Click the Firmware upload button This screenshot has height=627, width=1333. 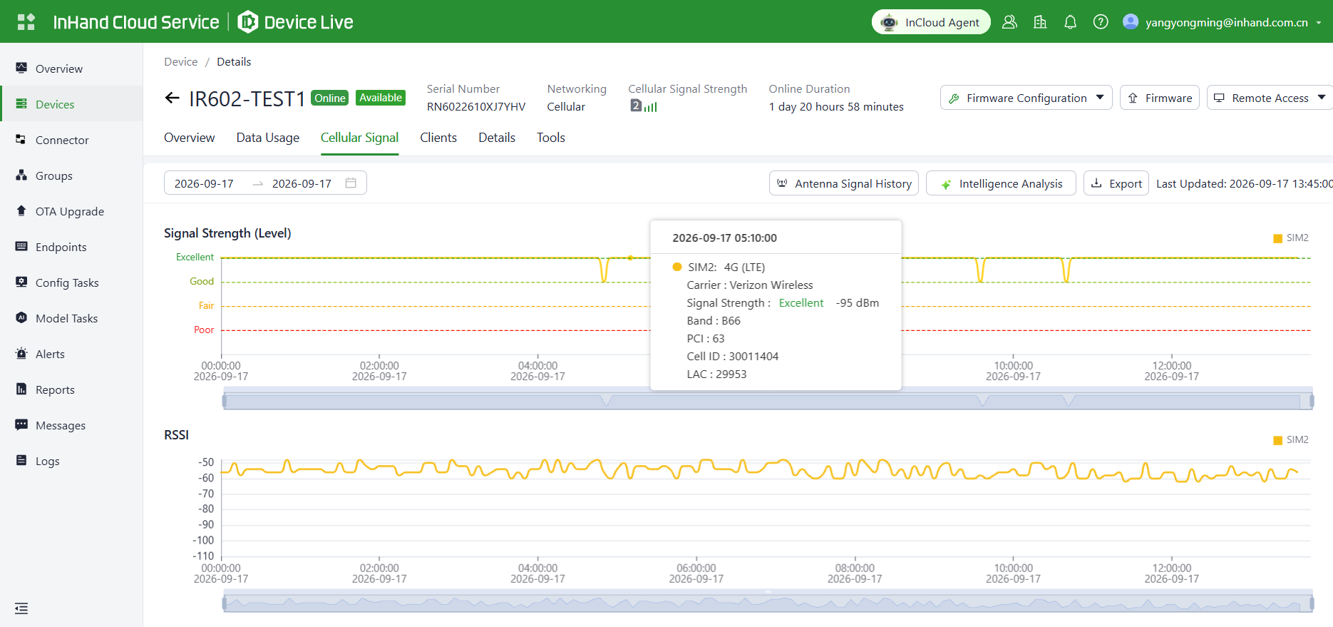coord(1160,98)
